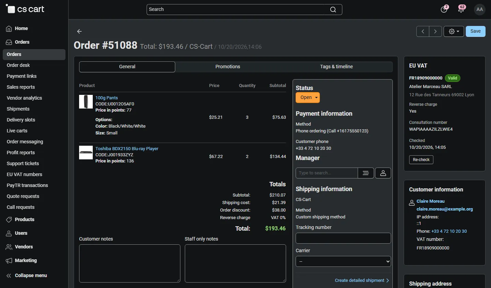The image size is (491, 288).
Task: Open the Open status dropdown
Action: tap(308, 98)
